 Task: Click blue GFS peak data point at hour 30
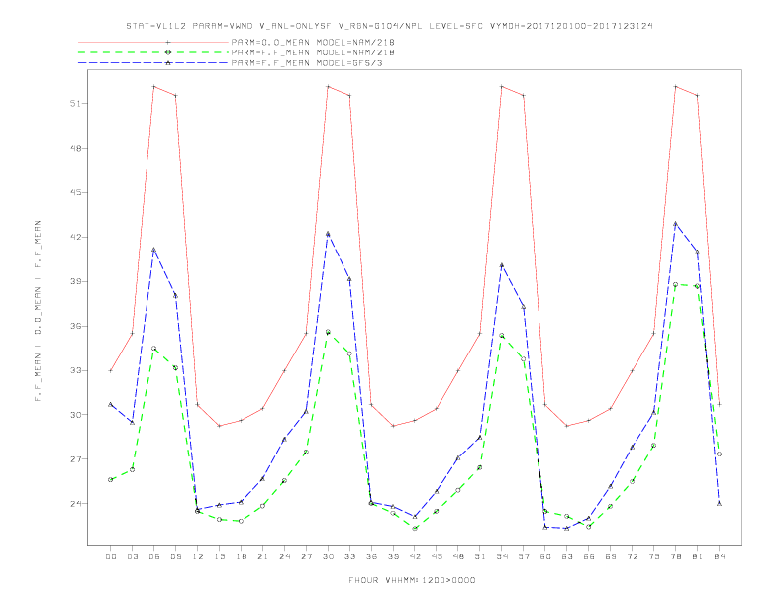(x=328, y=234)
